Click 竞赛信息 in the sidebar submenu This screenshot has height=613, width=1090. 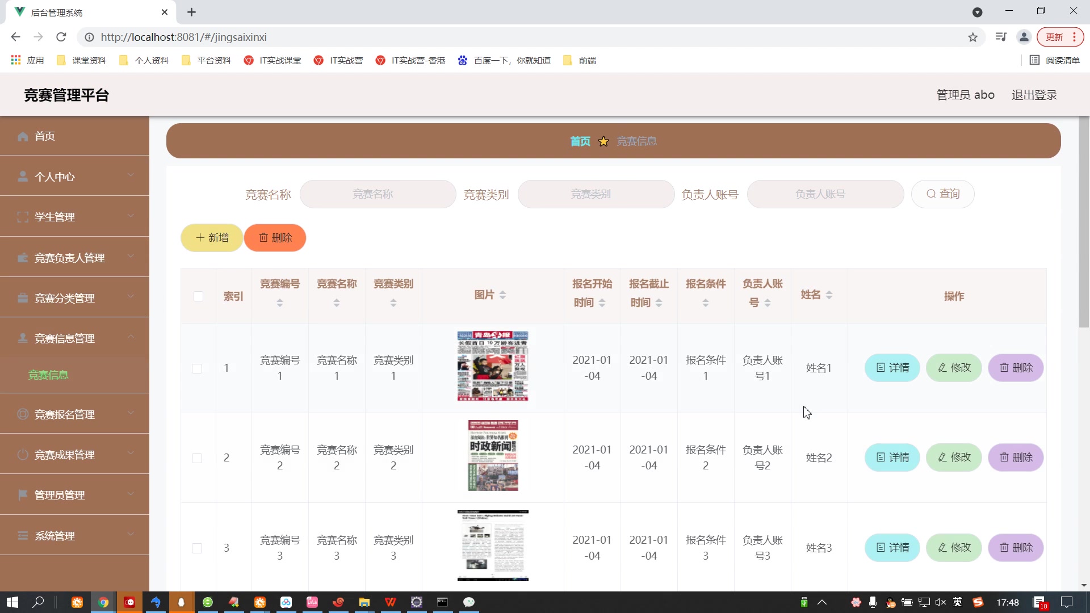(x=48, y=375)
